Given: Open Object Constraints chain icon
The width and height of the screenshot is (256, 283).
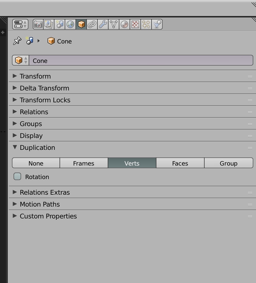Looking at the screenshot, I should pyautogui.click(x=92, y=24).
